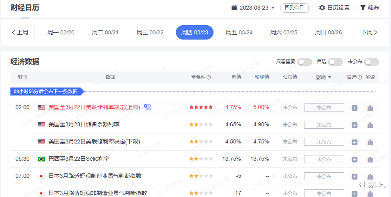Turn on the 自选 filter switch
This screenshot has height=197, width=391.
coord(335,62)
